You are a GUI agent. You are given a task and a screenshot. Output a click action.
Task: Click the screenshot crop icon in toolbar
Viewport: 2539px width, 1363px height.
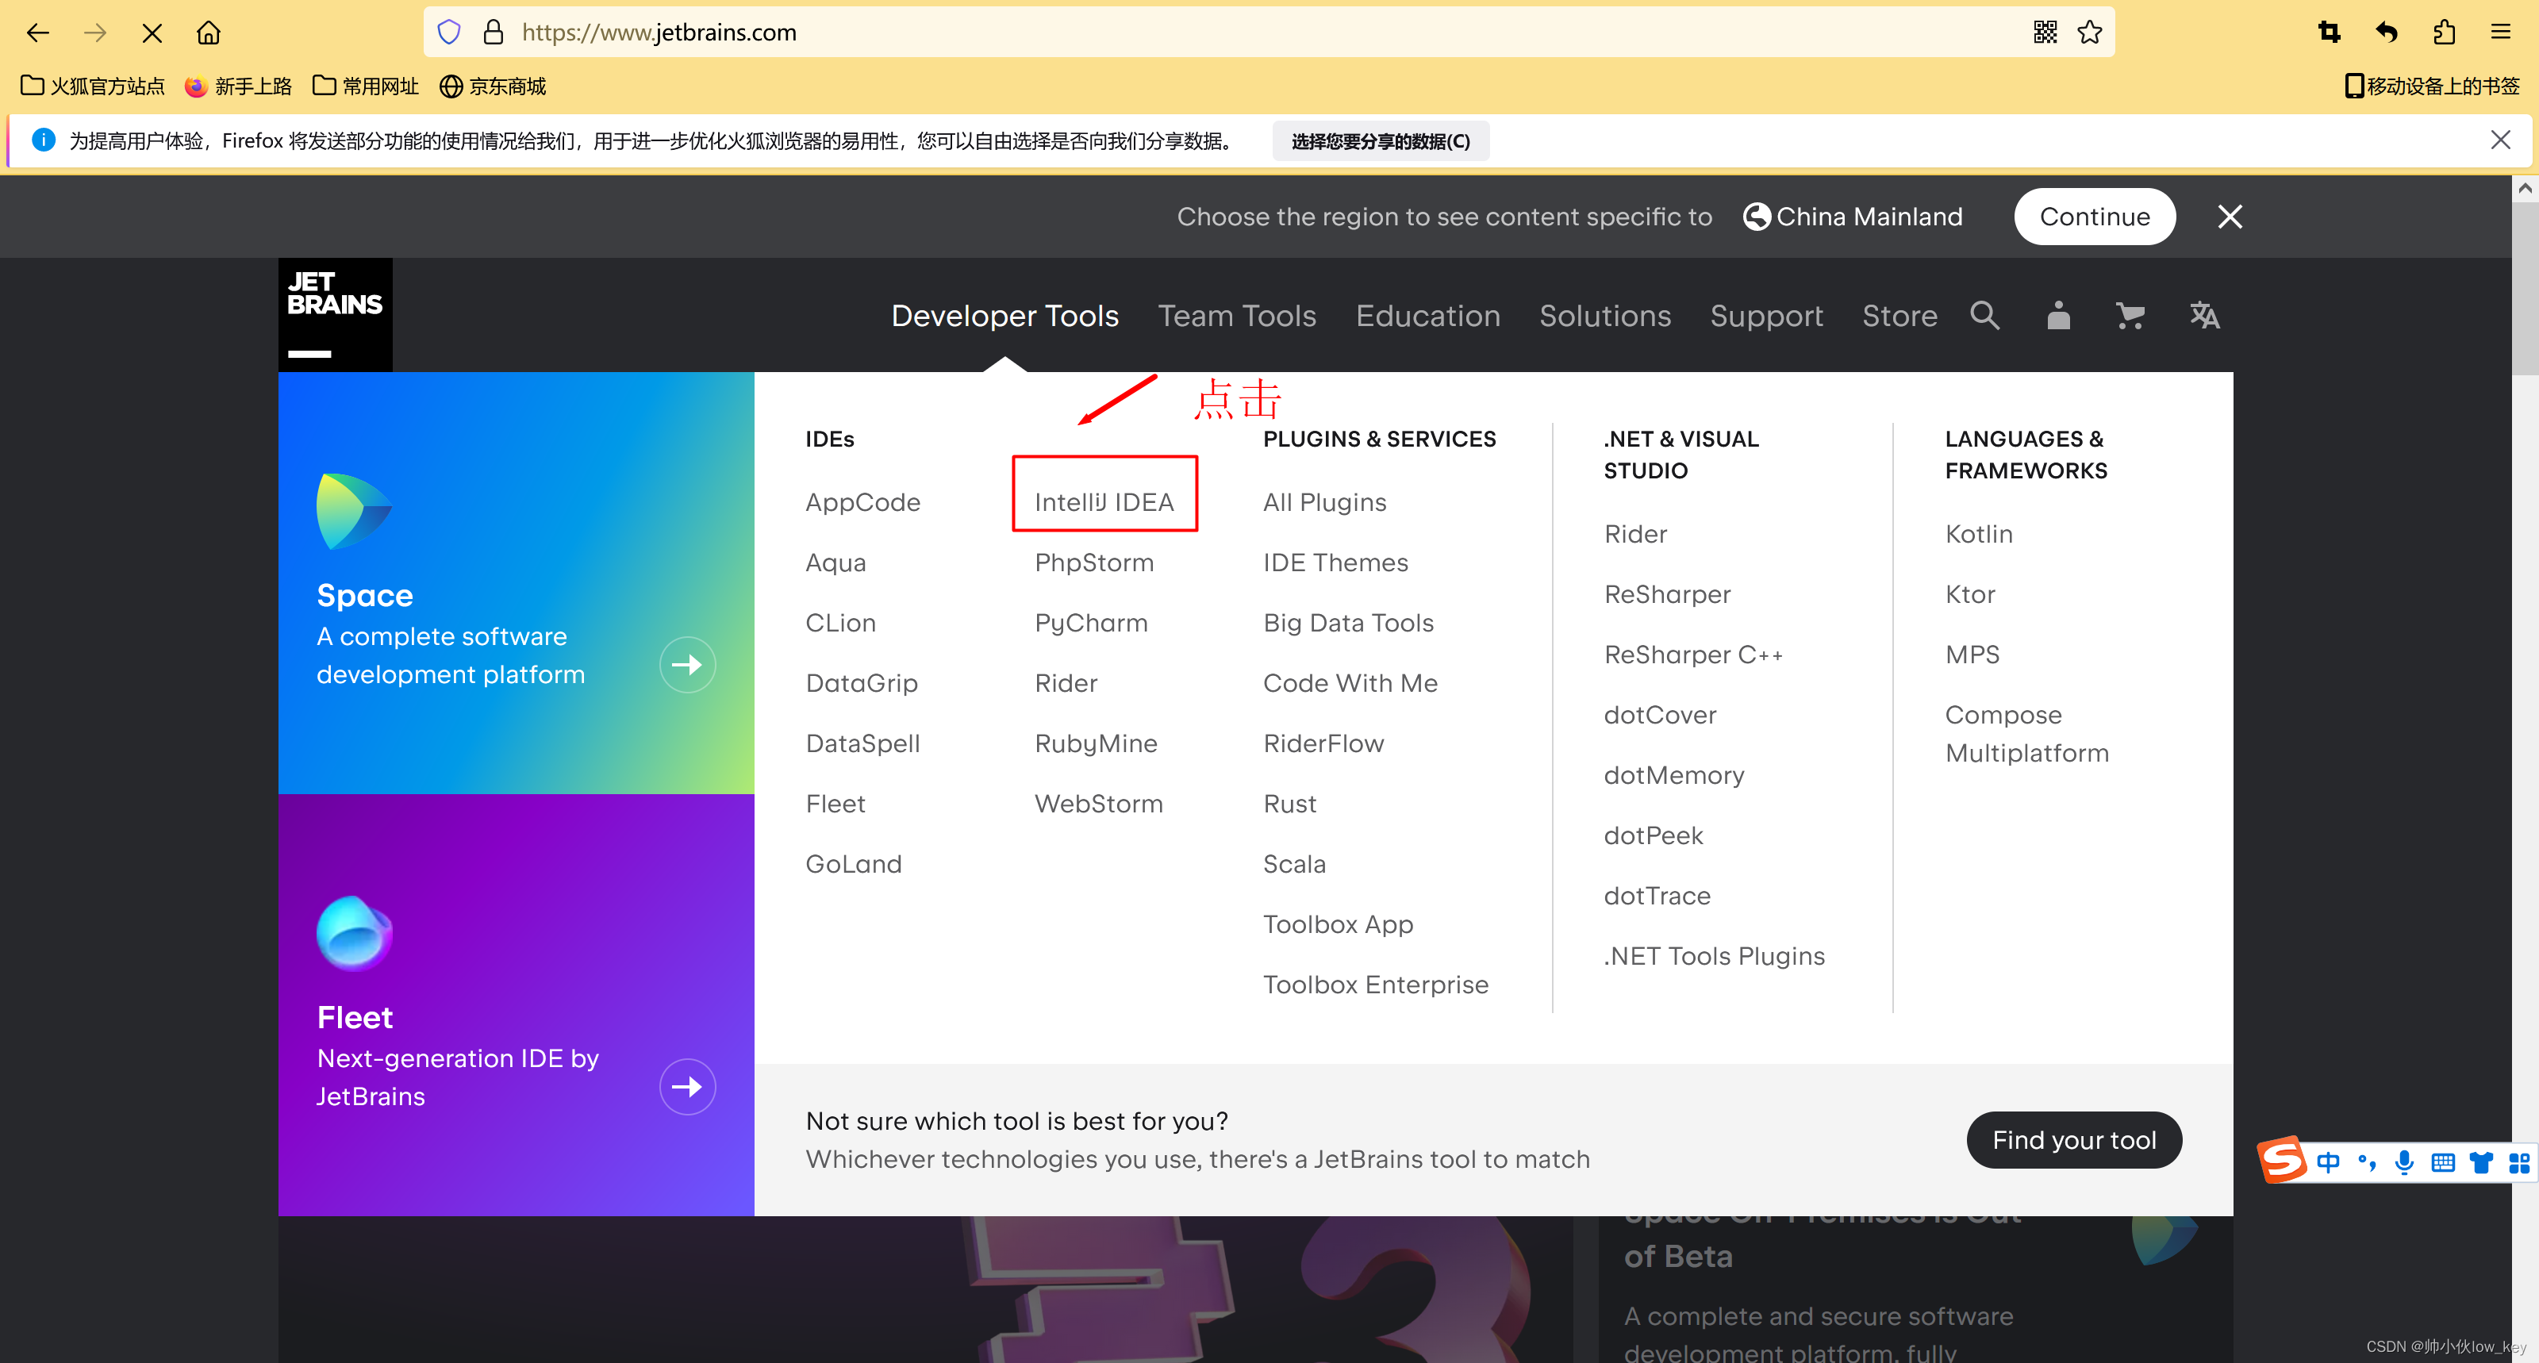[2329, 33]
